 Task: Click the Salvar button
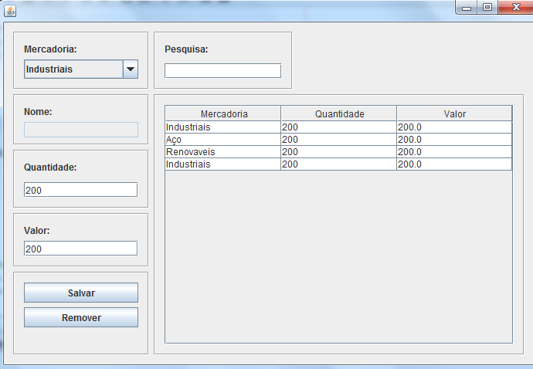point(81,293)
